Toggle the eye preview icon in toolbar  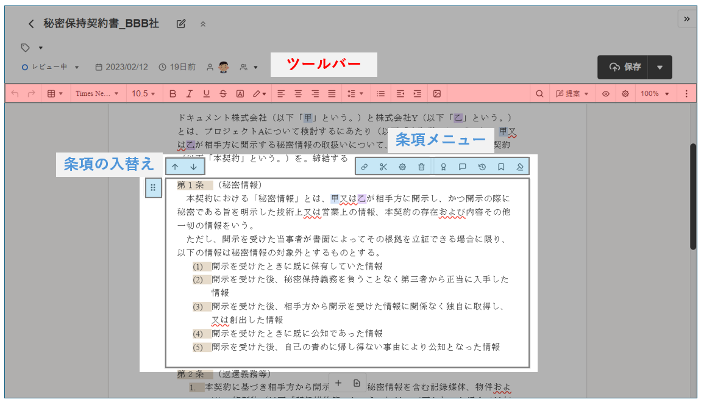[606, 94]
